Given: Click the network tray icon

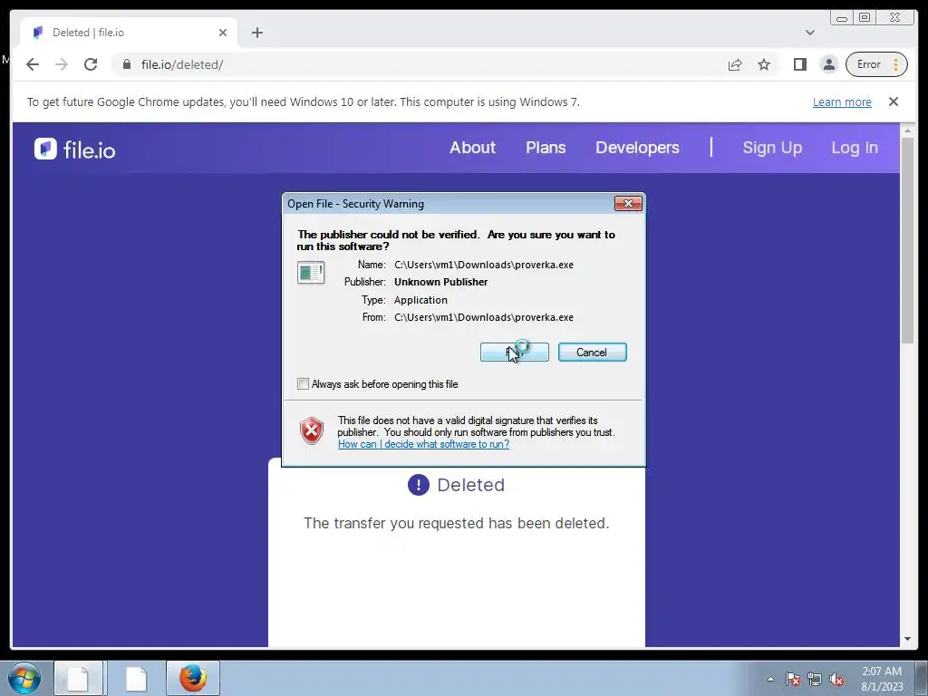Looking at the screenshot, I should click(815, 679).
